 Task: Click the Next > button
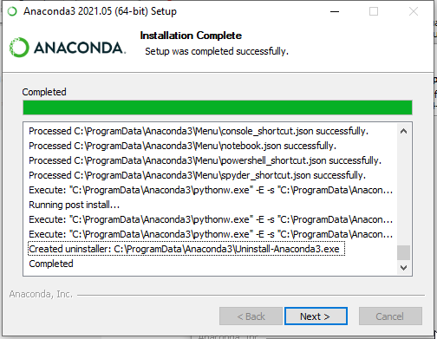click(x=316, y=316)
